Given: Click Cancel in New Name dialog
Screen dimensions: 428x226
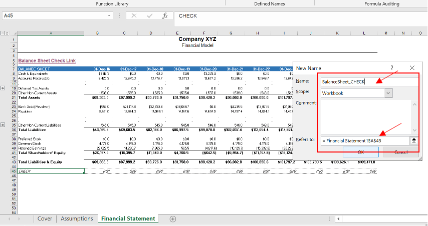Looking at the screenshot, I should click(401, 152).
